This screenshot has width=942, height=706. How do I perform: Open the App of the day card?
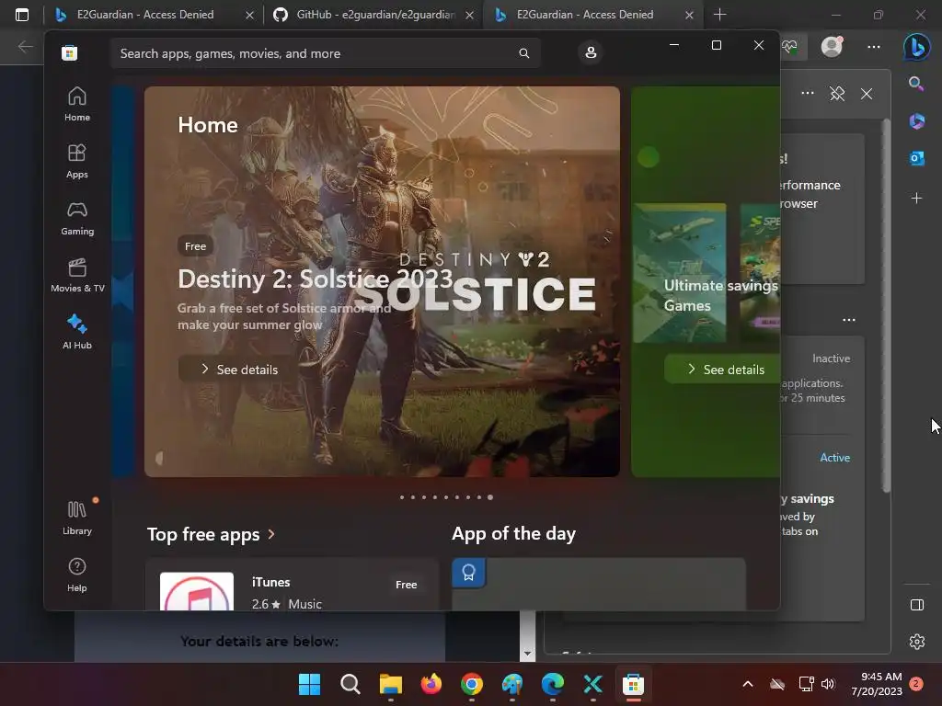click(598, 584)
